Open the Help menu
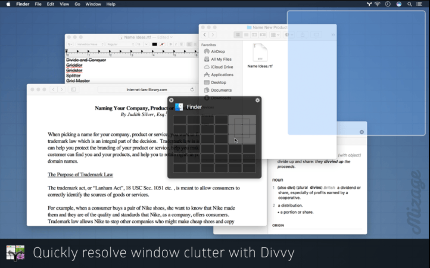 111,4
